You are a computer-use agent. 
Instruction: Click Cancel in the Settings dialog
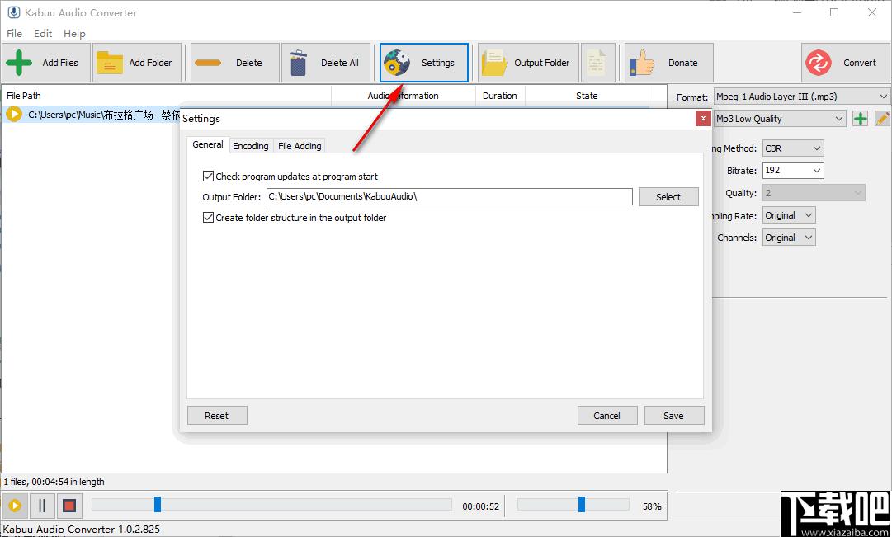(607, 415)
